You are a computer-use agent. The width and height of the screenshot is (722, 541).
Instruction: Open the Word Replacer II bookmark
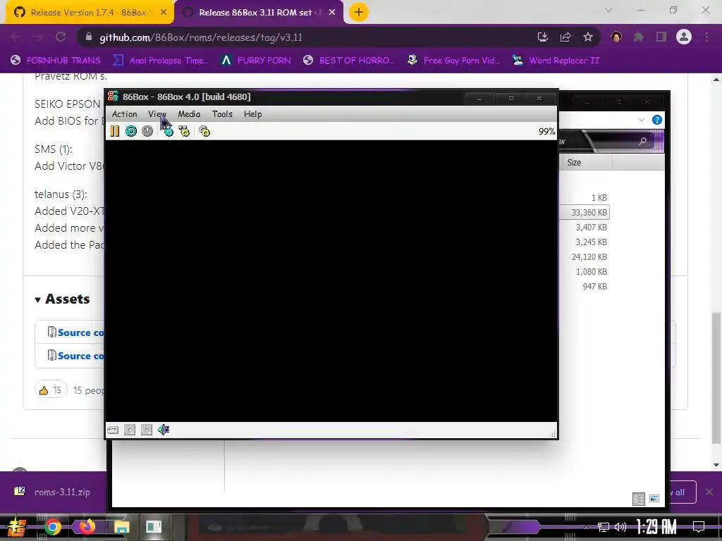tap(556, 61)
